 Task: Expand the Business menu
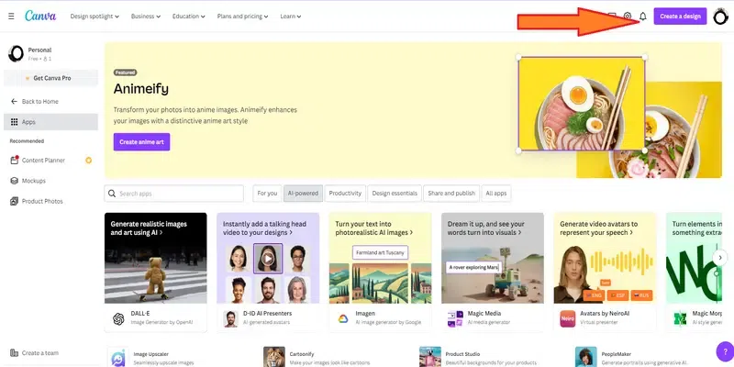146,17
